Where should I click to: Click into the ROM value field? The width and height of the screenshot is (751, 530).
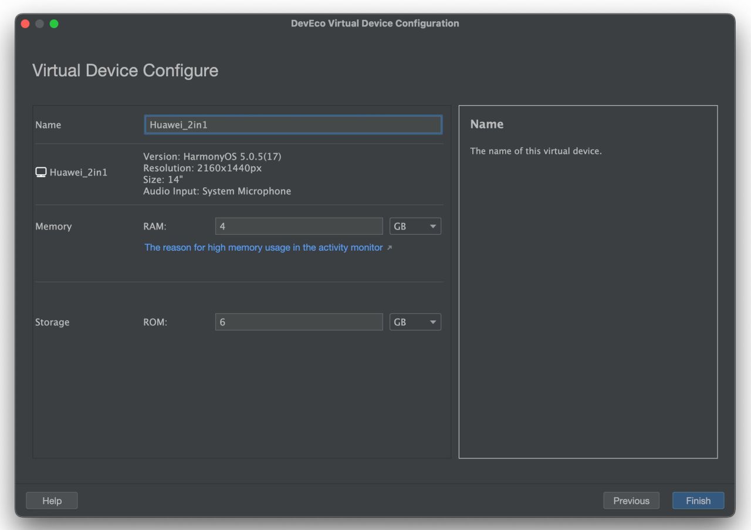tap(299, 322)
